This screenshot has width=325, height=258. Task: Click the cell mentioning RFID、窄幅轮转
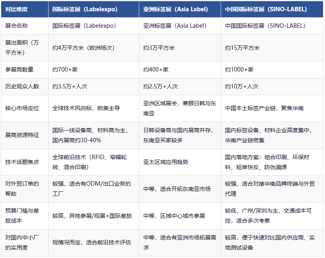coord(93,162)
